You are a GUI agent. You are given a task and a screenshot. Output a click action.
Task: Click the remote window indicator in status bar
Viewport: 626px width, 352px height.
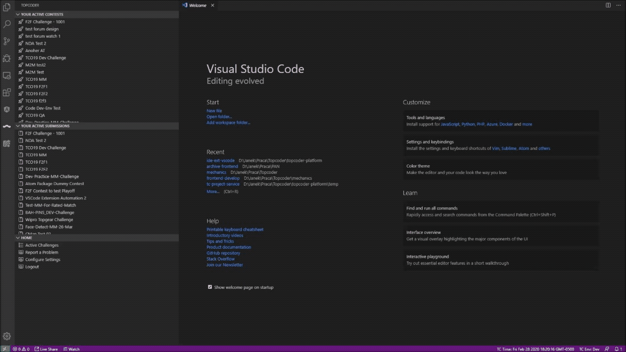pyautogui.click(x=5, y=349)
